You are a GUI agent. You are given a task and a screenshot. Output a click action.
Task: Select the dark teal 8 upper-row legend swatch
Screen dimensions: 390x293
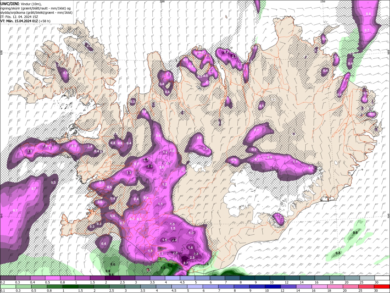[247, 278]
